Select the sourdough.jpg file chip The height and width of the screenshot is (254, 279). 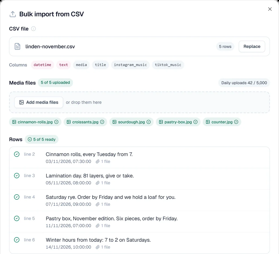pyautogui.click(x=131, y=122)
